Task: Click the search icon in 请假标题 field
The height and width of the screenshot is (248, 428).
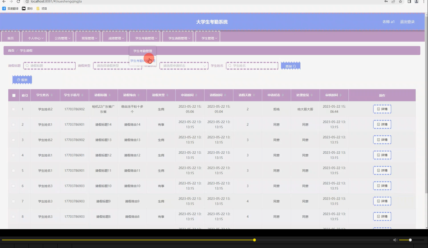Action: pyautogui.click(x=27, y=66)
